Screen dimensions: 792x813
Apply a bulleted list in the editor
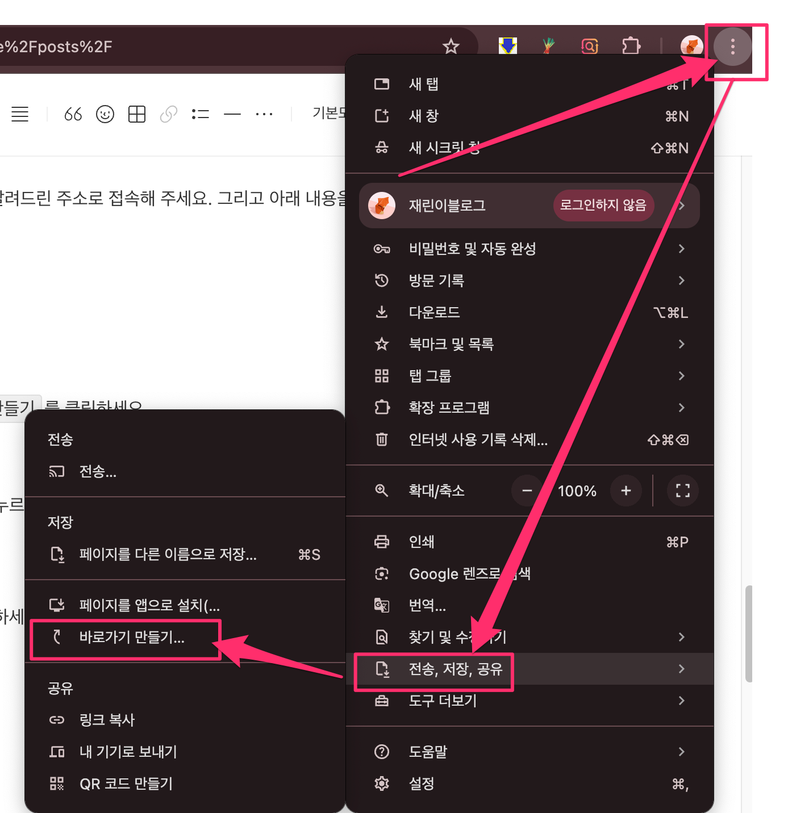200,114
